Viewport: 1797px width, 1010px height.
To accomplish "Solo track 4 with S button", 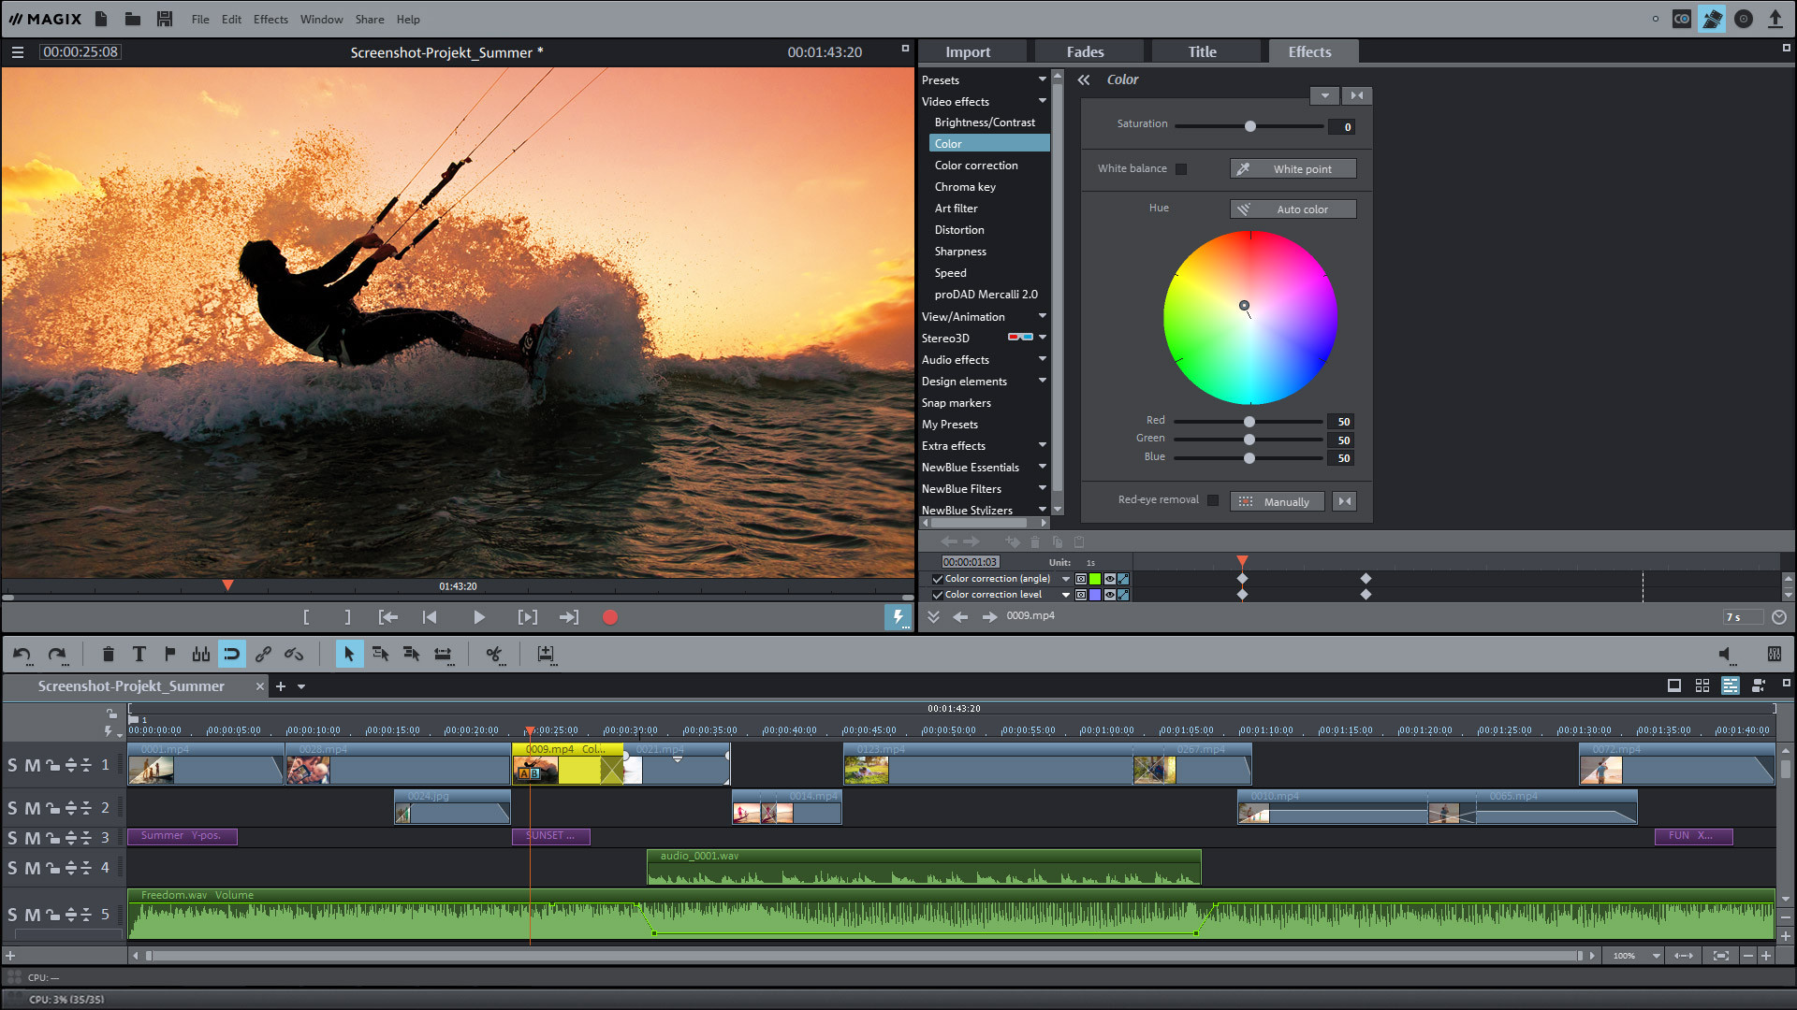I will point(12,868).
